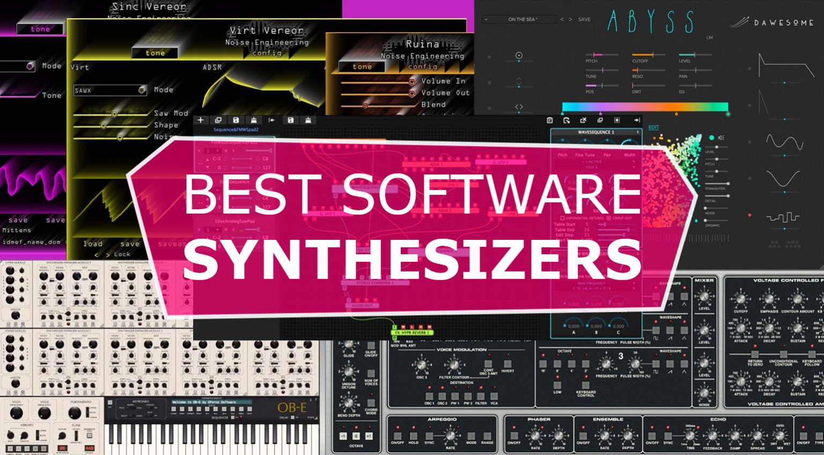Expand the config menu in Ruina
This screenshot has width=824, height=455.
424,67
